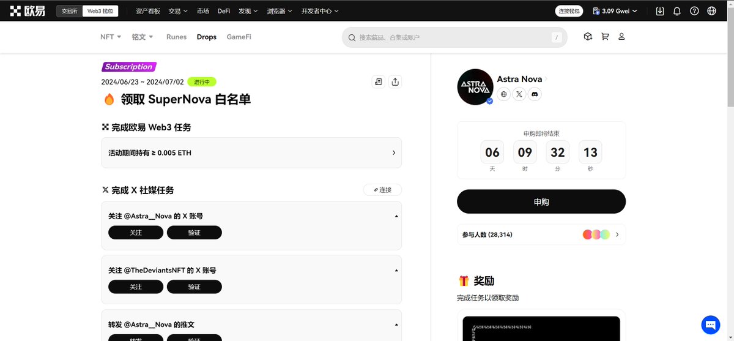Click the 申购 subscribe button
734x341 pixels.
541,201
